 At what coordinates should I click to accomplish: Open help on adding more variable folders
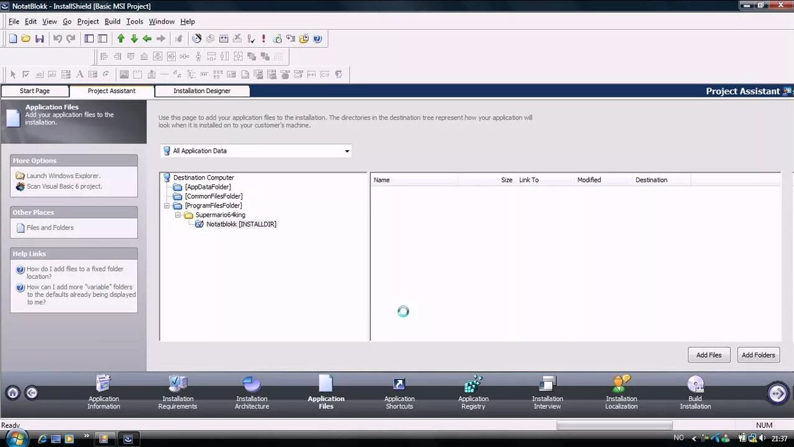pos(81,294)
